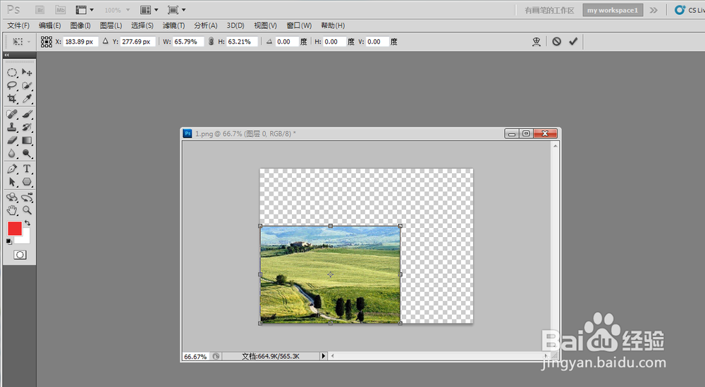Cancel the transform
Screen dimensions: 705x387
pos(557,42)
